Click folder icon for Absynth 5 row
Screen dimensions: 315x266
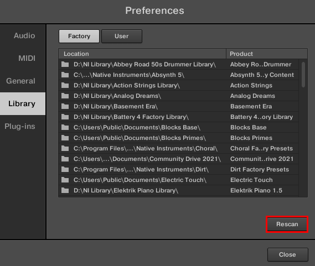[x=65, y=75]
